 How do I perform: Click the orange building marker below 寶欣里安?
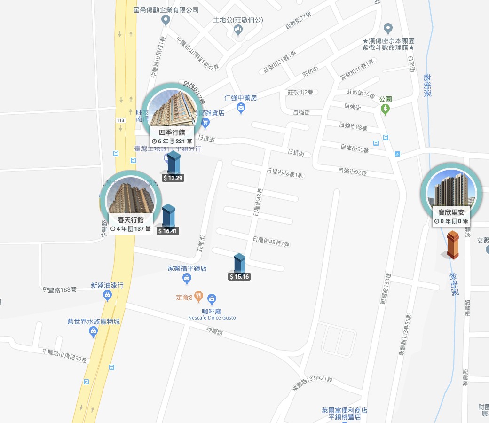(x=453, y=245)
